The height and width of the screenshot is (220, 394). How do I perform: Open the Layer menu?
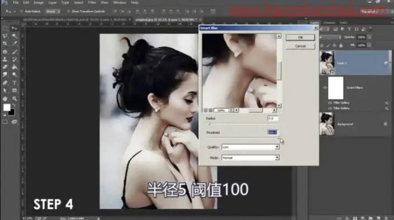pyautogui.click(x=53, y=2)
